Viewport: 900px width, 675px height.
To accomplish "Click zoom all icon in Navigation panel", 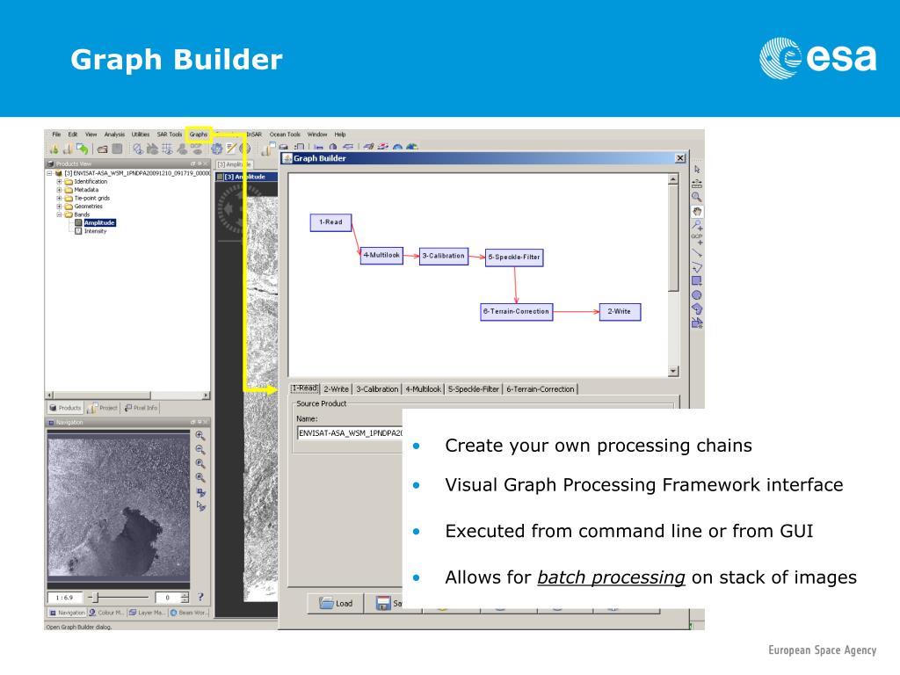I will pyautogui.click(x=200, y=477).
